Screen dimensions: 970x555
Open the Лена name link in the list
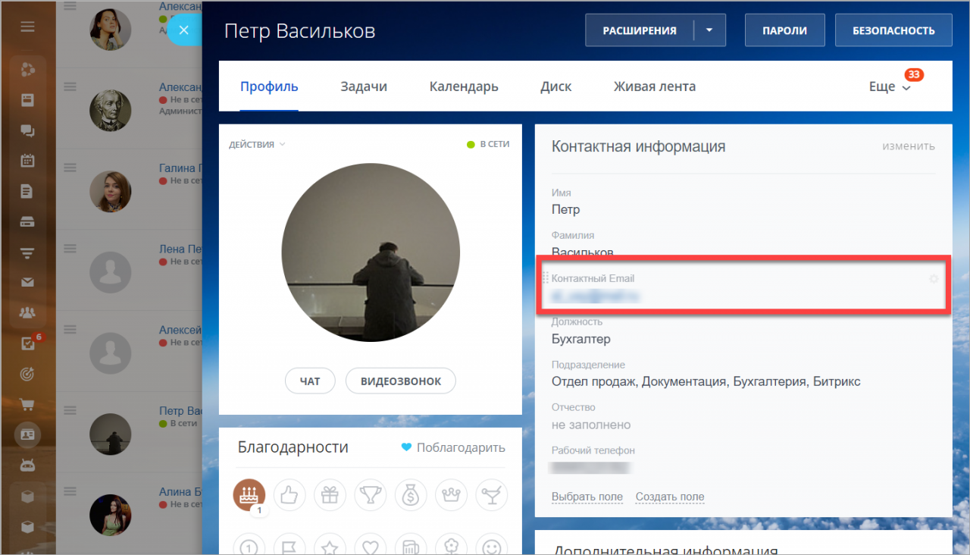(x=180, y=249)
